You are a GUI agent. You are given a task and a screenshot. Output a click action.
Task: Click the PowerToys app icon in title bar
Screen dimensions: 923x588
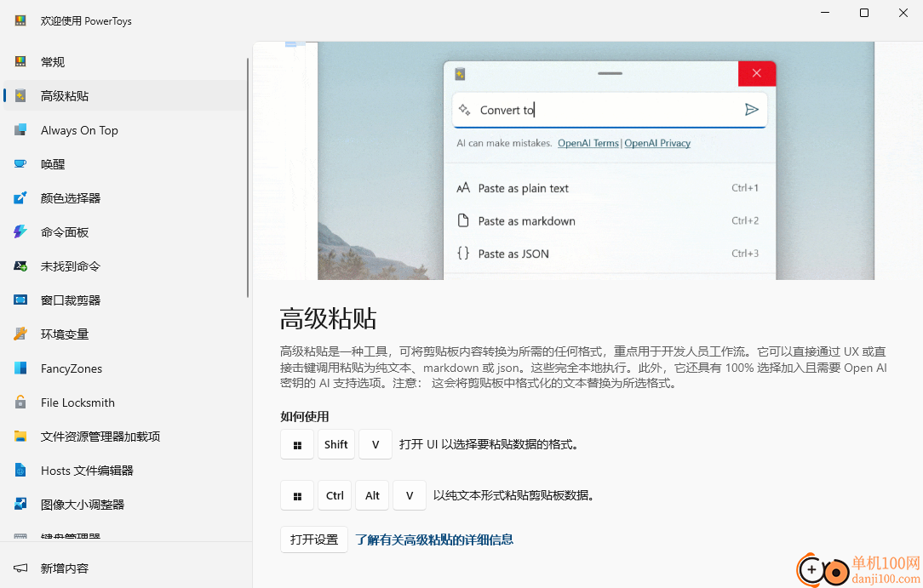click(x=20, y=20)
